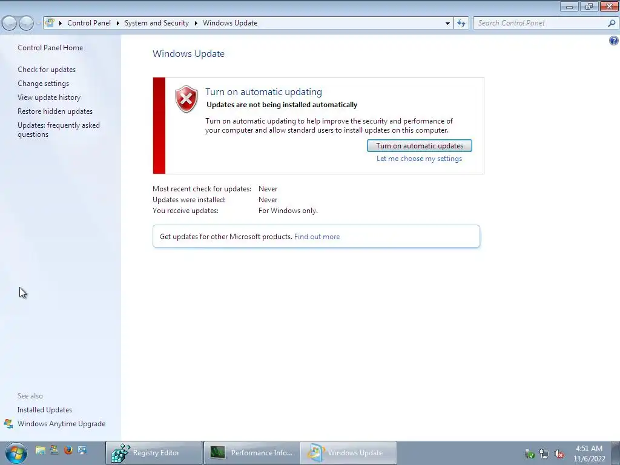This screenshot has width=620, height=465.
Task: Follow the Find out more link
Action: [x=317, y=237]
